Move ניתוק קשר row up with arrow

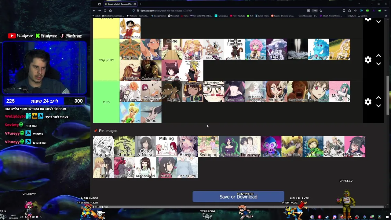[x=378, y=56]
